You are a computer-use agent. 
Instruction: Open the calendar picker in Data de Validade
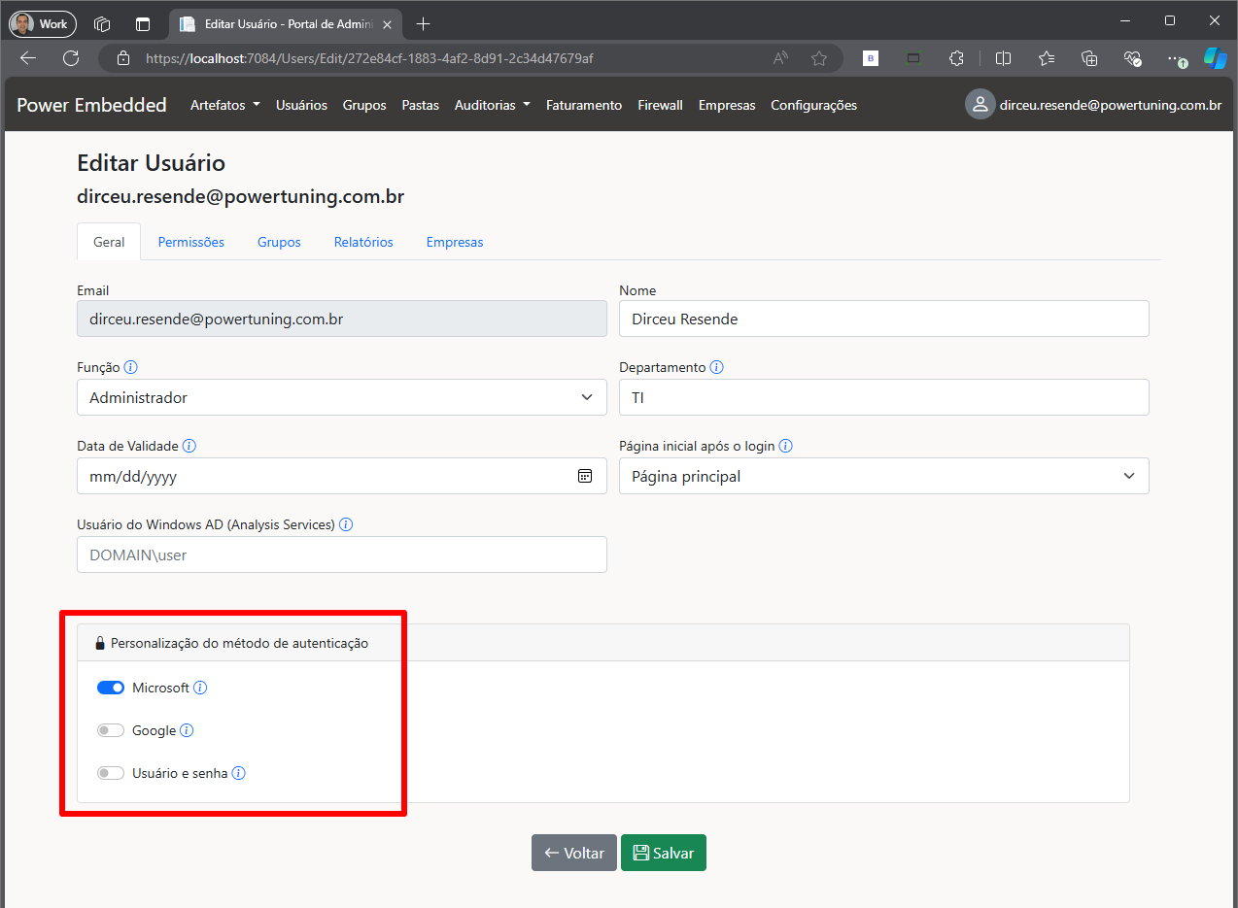585,476
